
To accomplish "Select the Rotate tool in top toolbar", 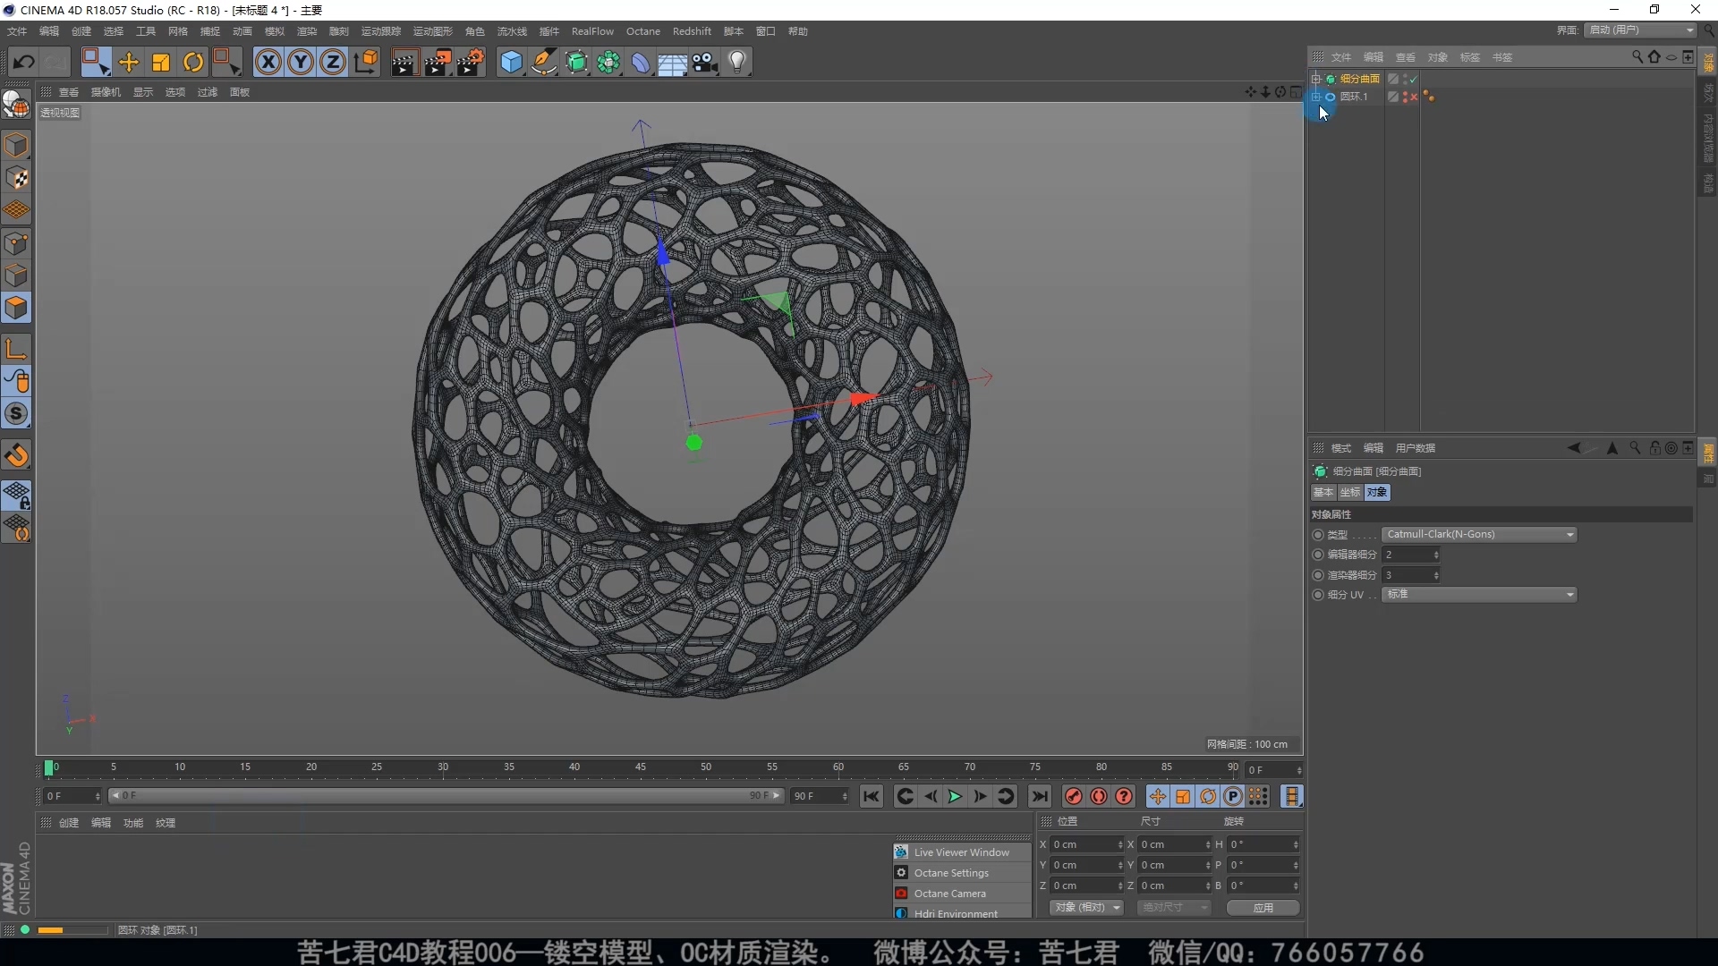I will click(193, 62).
